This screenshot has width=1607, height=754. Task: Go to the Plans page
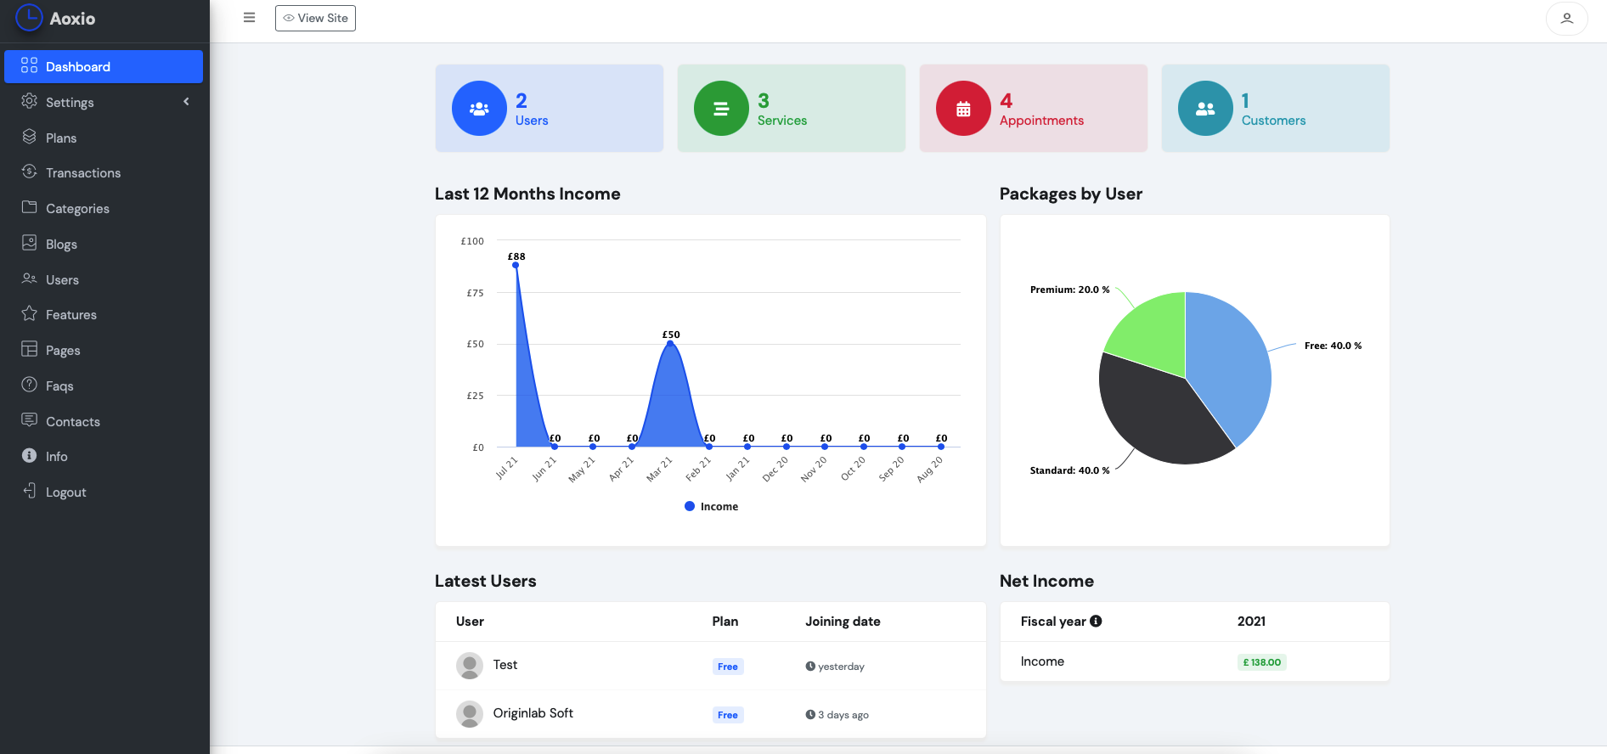coord(61,138)
